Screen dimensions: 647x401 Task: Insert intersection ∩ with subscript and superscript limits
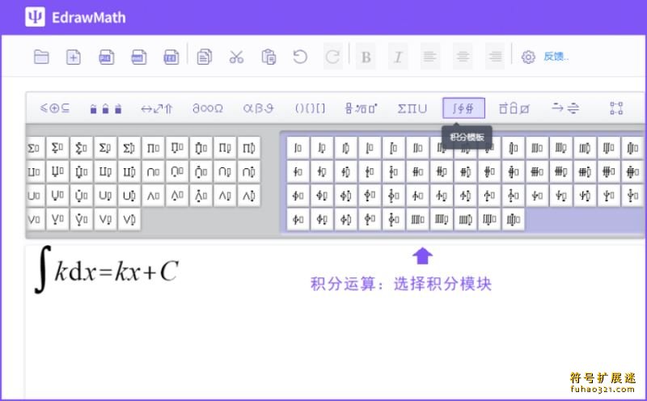[x=249, y=171]
